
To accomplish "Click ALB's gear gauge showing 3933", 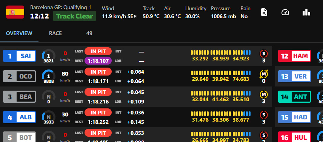I will point(49,117).
